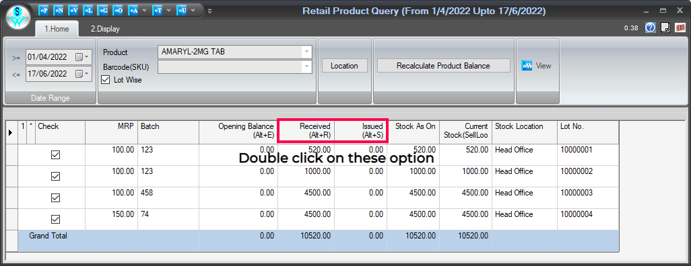This screenshot has height=266, width=691.
Task: Click the Grand Total Received value 10520.00
Action: (306, 241)
